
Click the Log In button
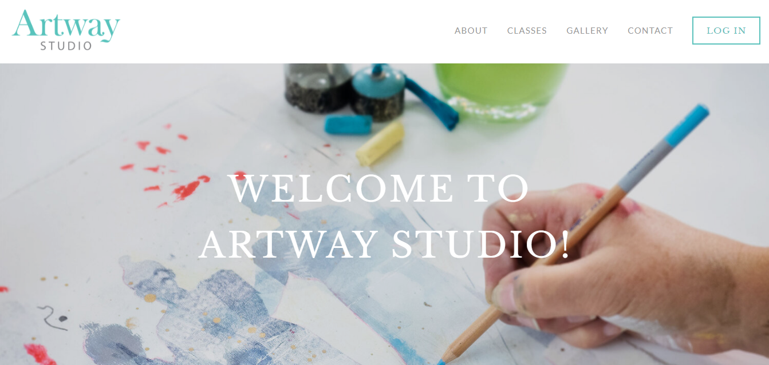726,30
